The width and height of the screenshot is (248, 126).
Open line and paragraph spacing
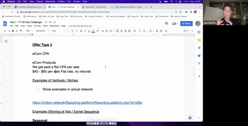(x=135, y=31)
